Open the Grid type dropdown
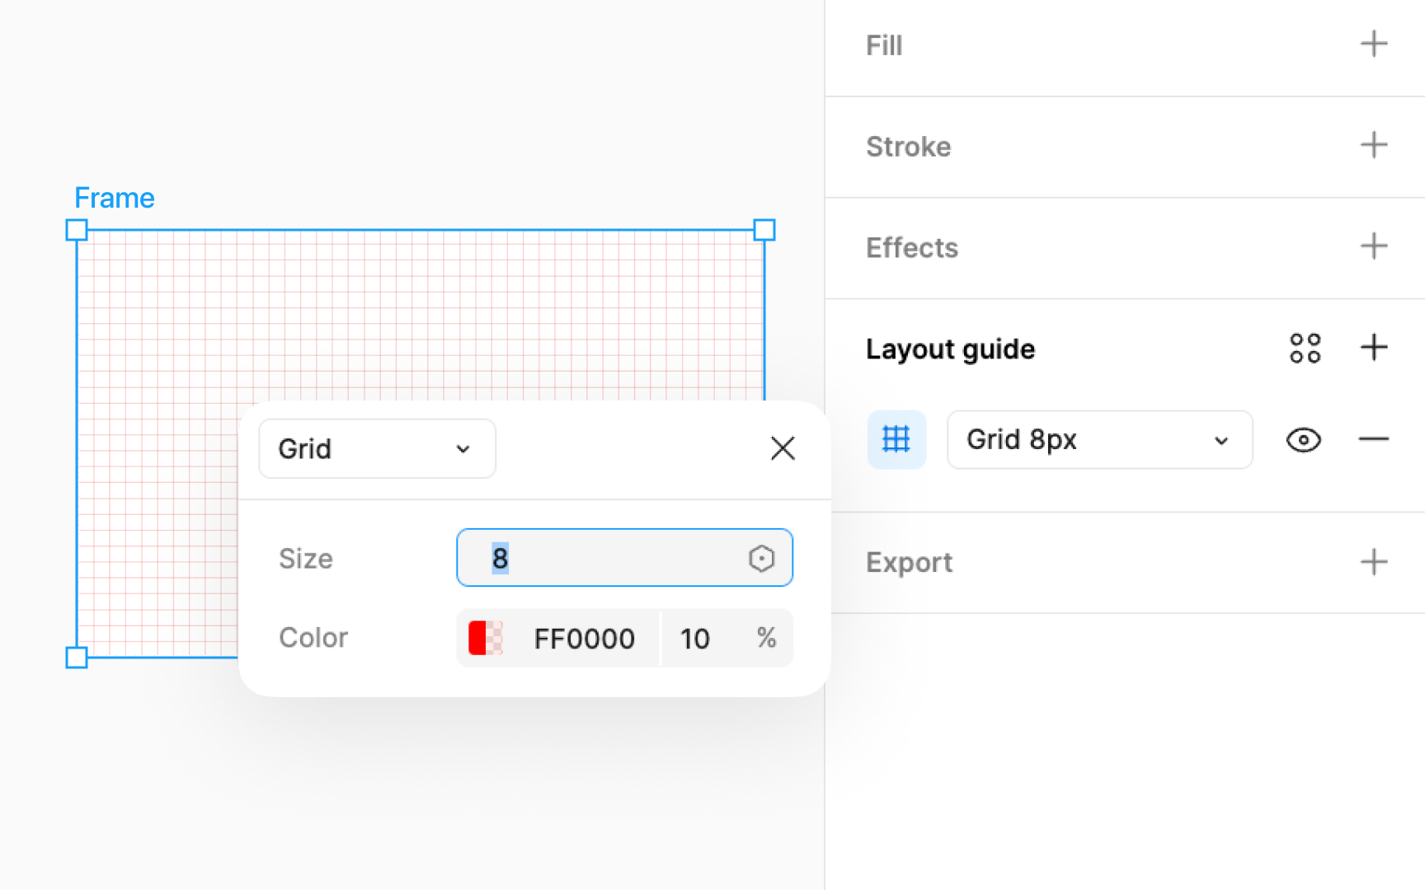 click(x=377, y=448)
